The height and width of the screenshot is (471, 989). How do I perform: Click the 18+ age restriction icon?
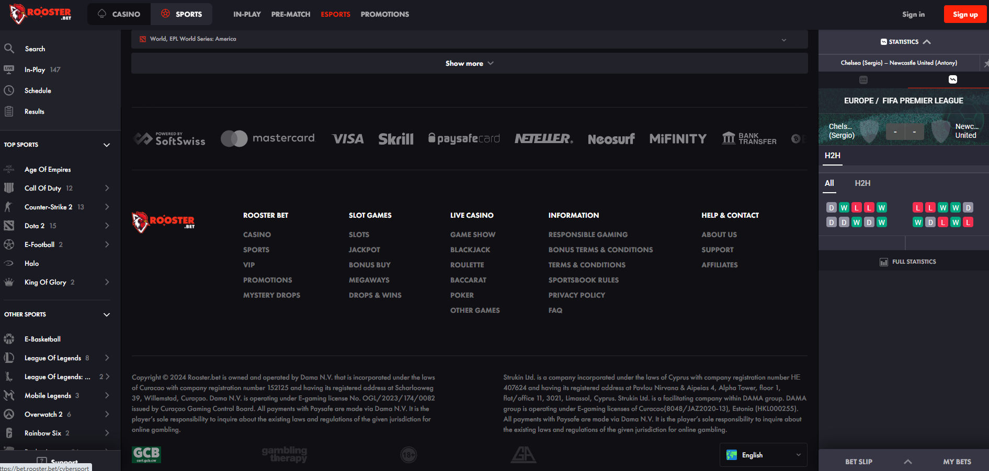point(408,455)
